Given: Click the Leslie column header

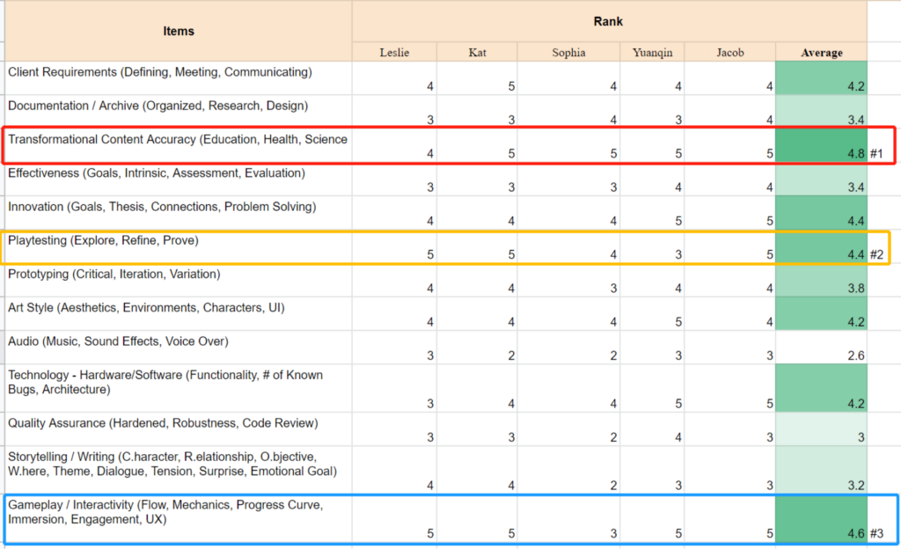Looking at the screenshot, I should [394, 52].
